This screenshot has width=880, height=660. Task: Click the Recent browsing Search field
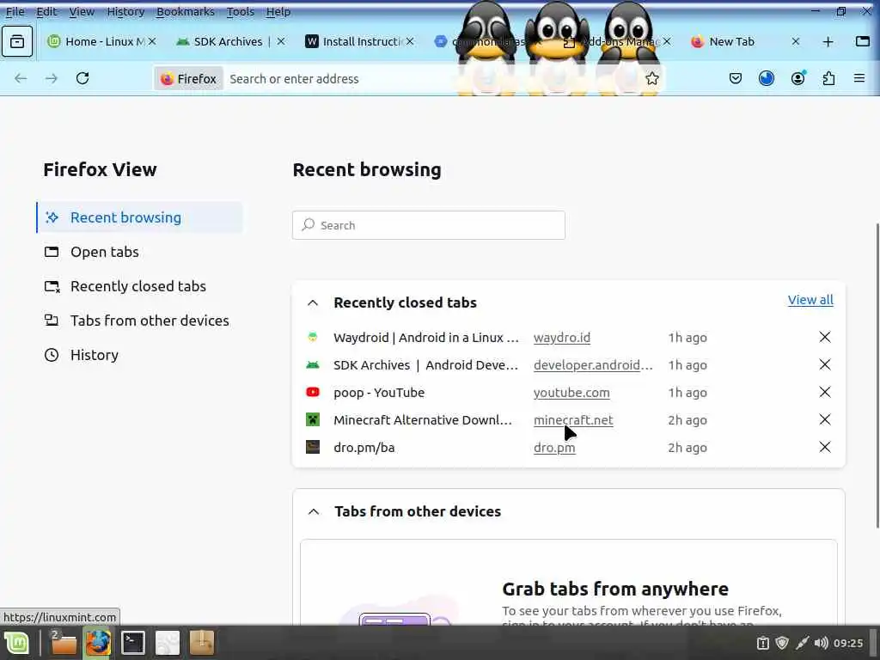click(429, 225)
